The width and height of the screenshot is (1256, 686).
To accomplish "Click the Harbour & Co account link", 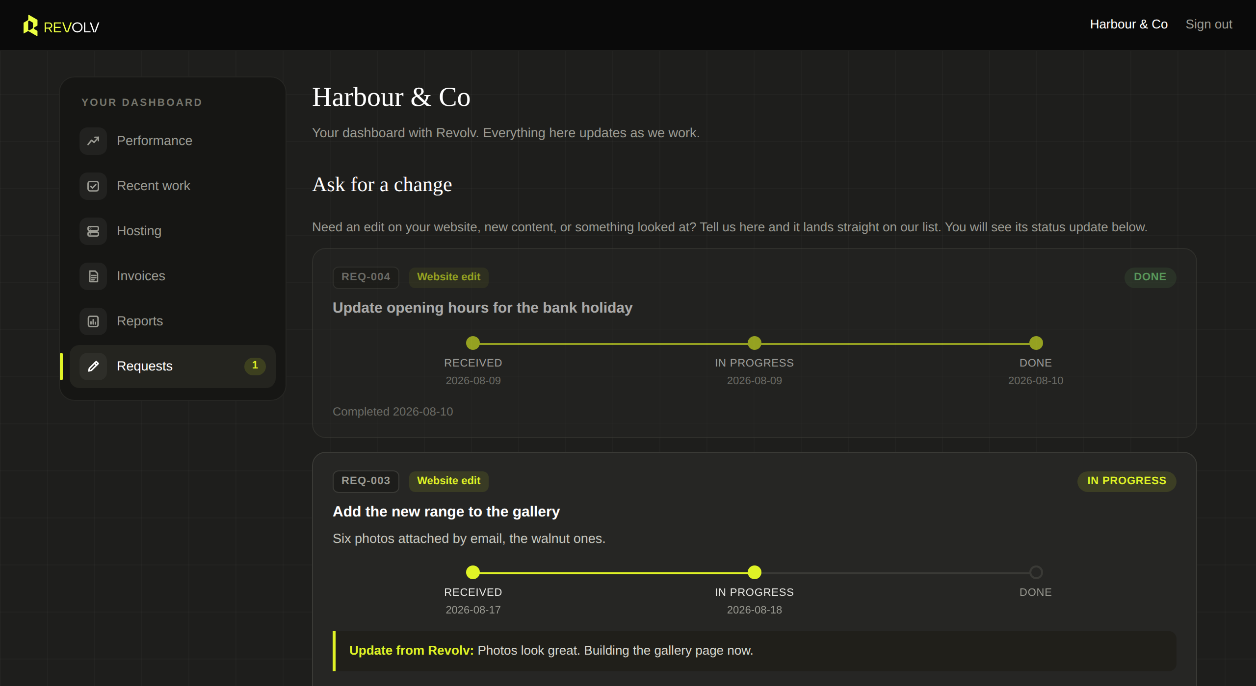I will pos(1128,24).
